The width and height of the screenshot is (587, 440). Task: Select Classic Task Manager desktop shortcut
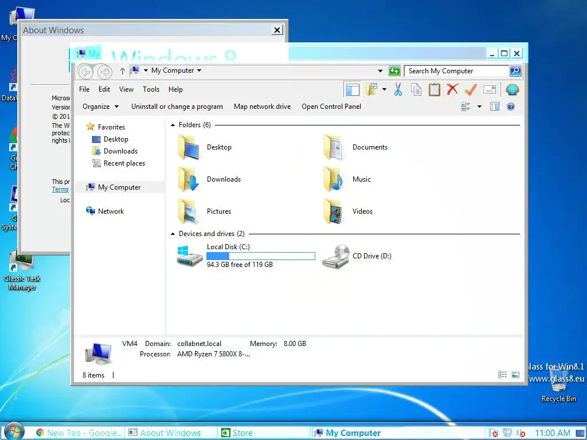point(22,270)
